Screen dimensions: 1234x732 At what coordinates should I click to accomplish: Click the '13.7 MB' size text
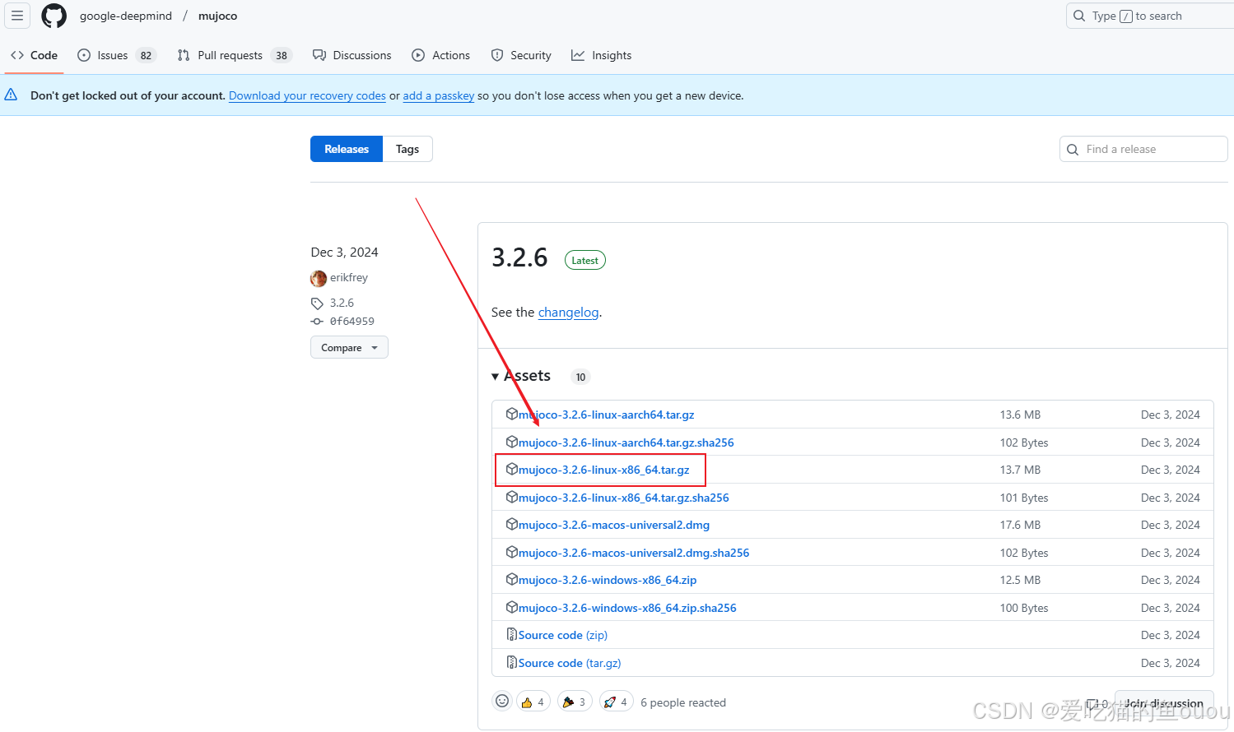[1020, 470]
